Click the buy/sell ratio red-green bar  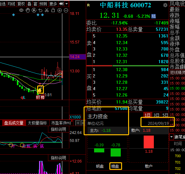(127, 66)
